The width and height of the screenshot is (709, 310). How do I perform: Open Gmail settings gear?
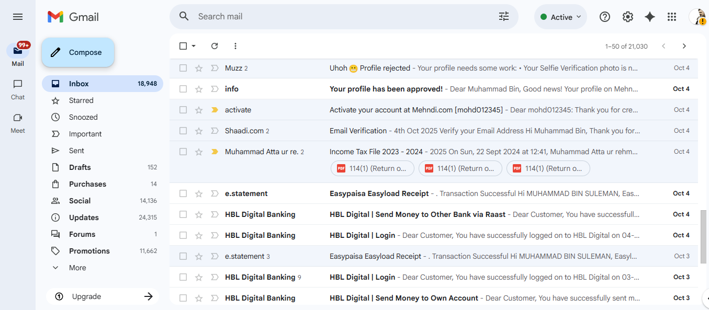[x=627, y=16]
